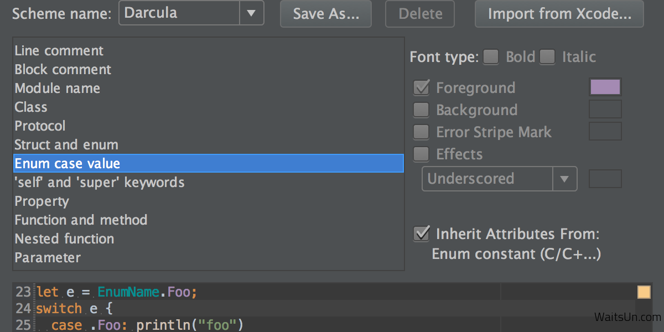Screen dimensions: 664x332
Task: Enable the Italic font type checkbox
Action: (547, 57)
